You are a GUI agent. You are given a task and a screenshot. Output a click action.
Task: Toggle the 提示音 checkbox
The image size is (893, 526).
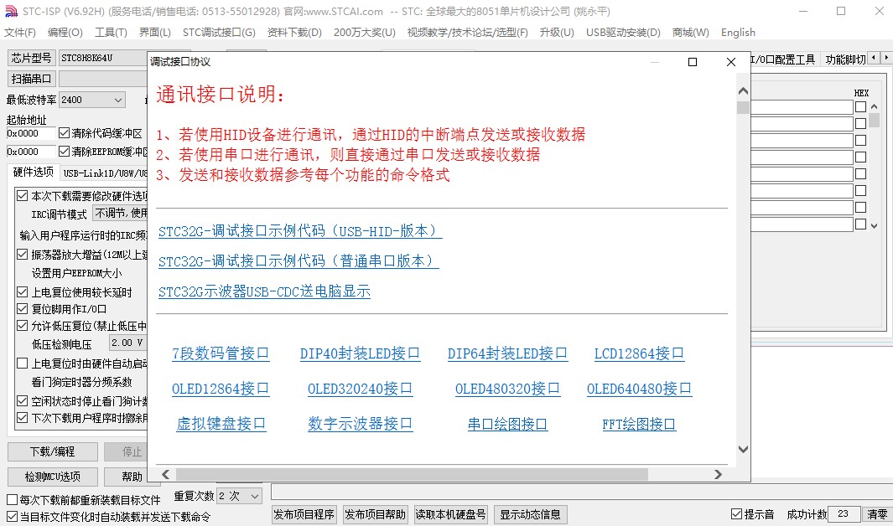[x=736, y=514]
